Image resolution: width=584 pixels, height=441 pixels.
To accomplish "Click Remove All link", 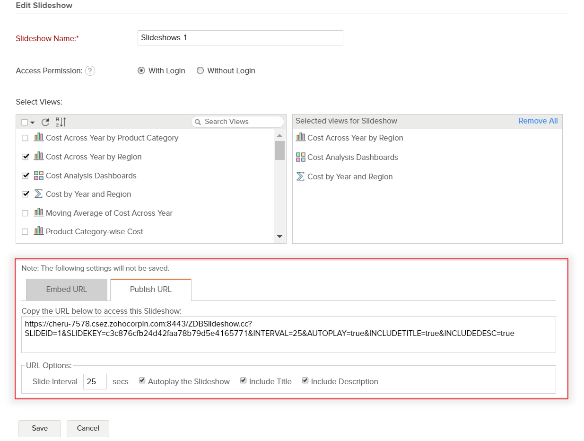I will pyautogui.click(x=538, y=121).
